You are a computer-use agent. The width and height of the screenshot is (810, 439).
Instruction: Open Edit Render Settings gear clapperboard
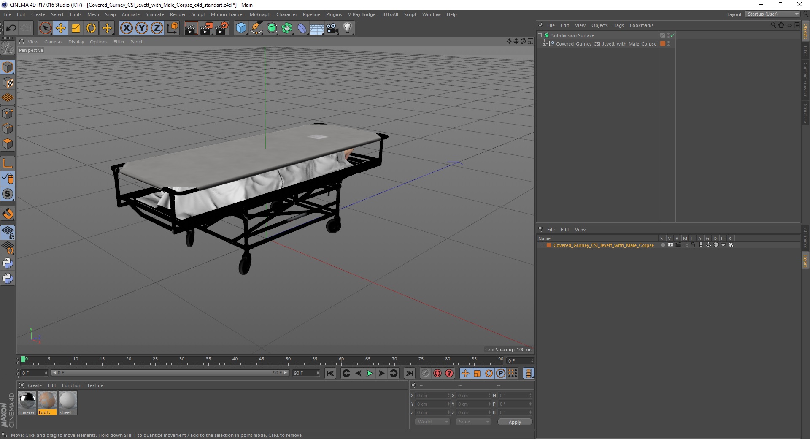click(x=222, y=28)
